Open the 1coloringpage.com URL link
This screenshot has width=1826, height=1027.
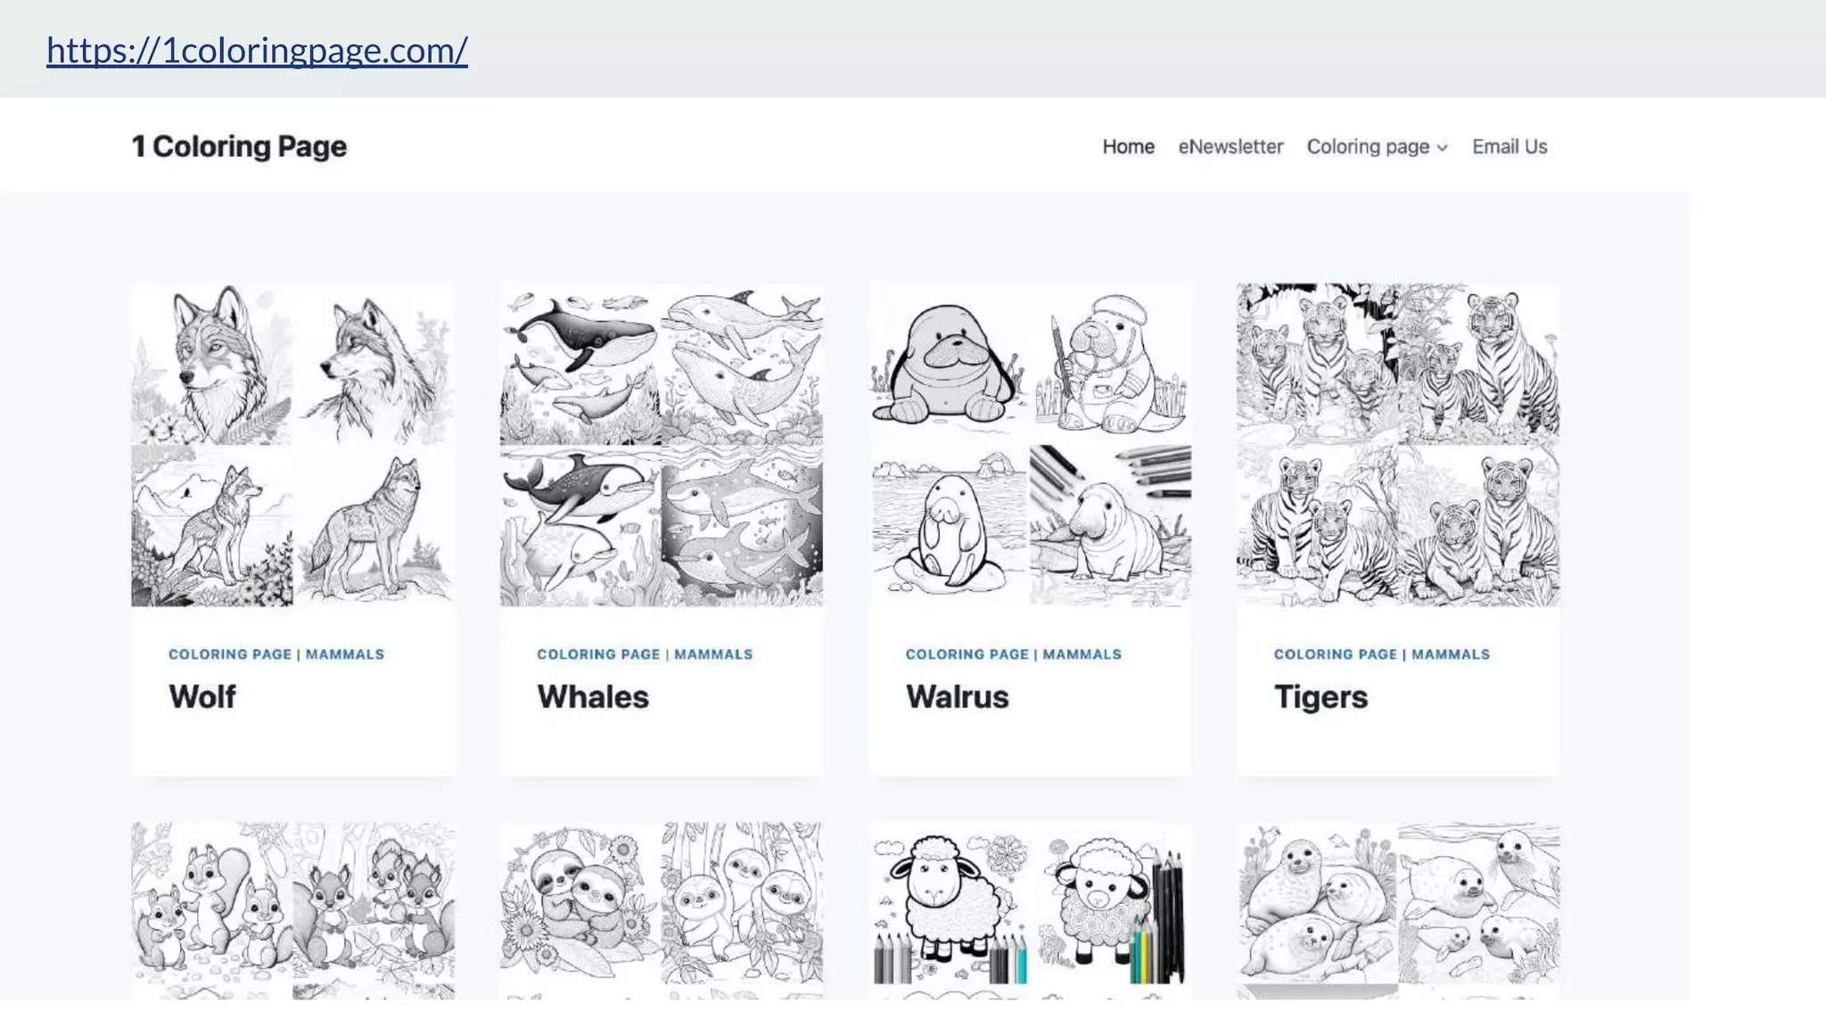click(x=257, y=51)
